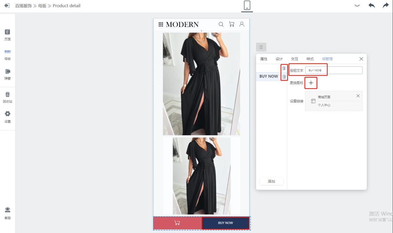393x233 pixels.
Task: Click the plus to change icon
Action: point(311,83)
